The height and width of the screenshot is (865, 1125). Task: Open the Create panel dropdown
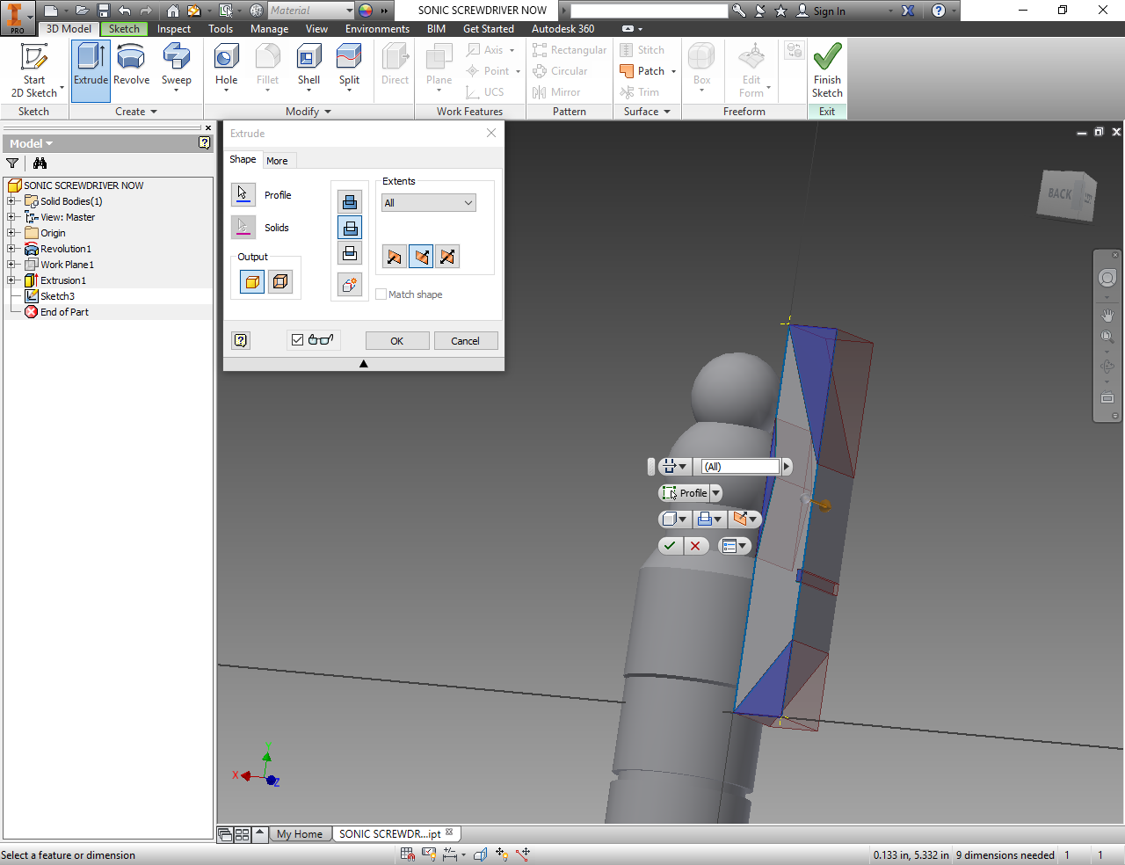tap(136, 112)
